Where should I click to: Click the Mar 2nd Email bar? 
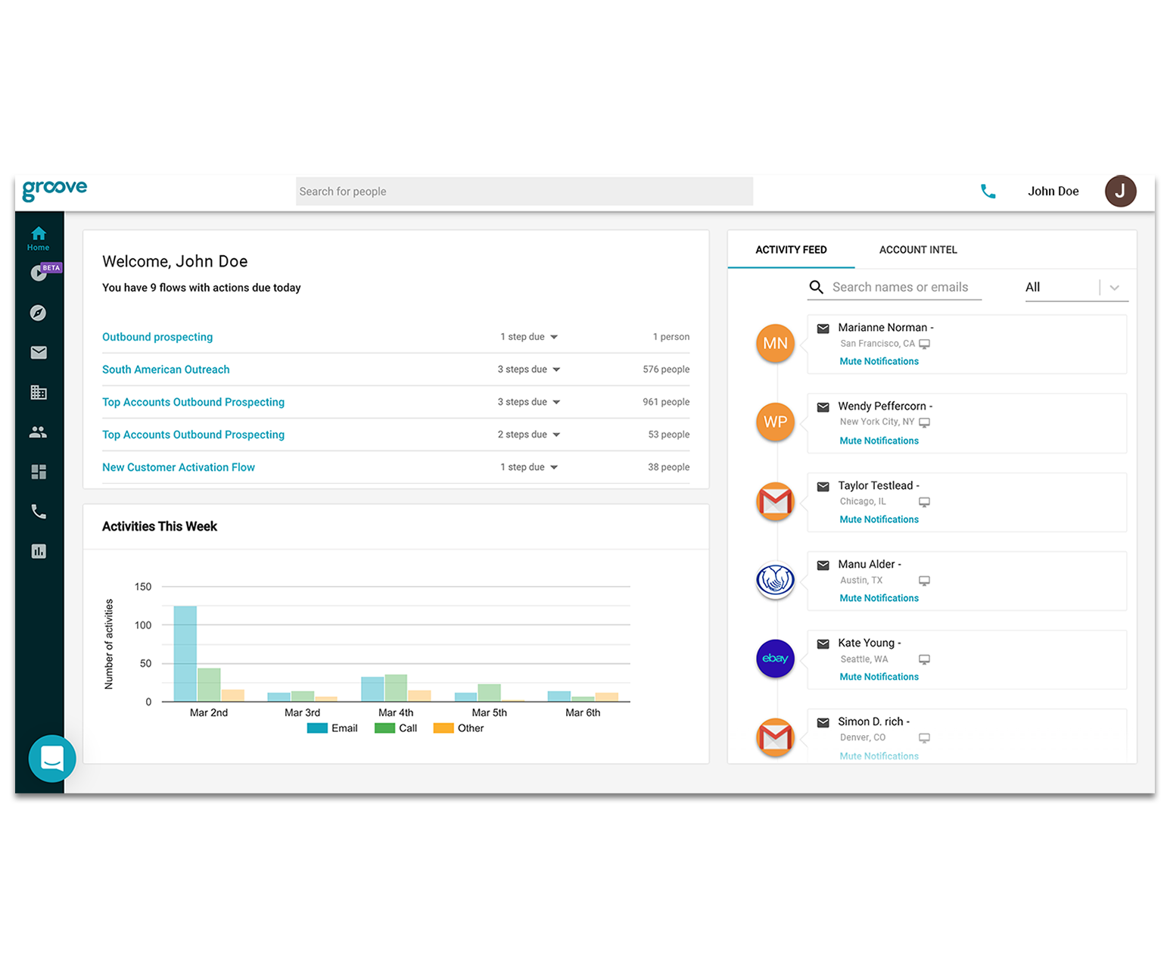[x=185, y=653]
